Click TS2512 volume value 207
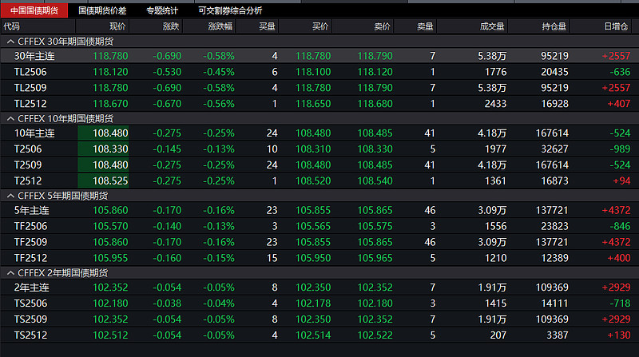This screenshot has height=357, width=639. [498, 335]
